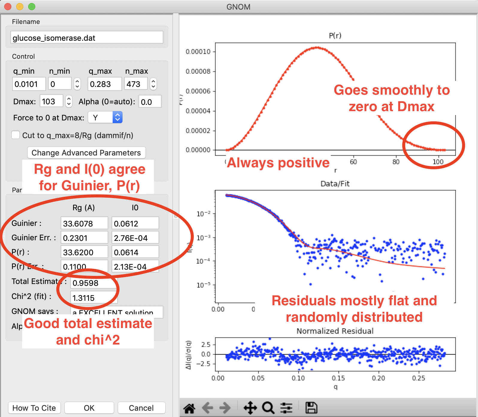Open the Force to 0 at Dmax dropdown
Image resolution: width=478 pixels, height=417 pixels.
point(105,117)
